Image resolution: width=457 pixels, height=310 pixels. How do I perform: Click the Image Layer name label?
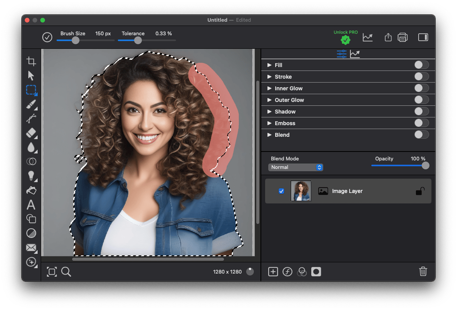(347, 191)
